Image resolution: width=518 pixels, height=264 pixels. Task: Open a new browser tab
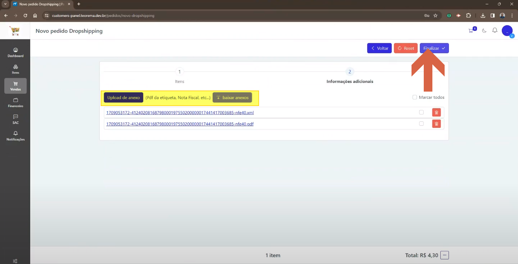coord(79,4)
